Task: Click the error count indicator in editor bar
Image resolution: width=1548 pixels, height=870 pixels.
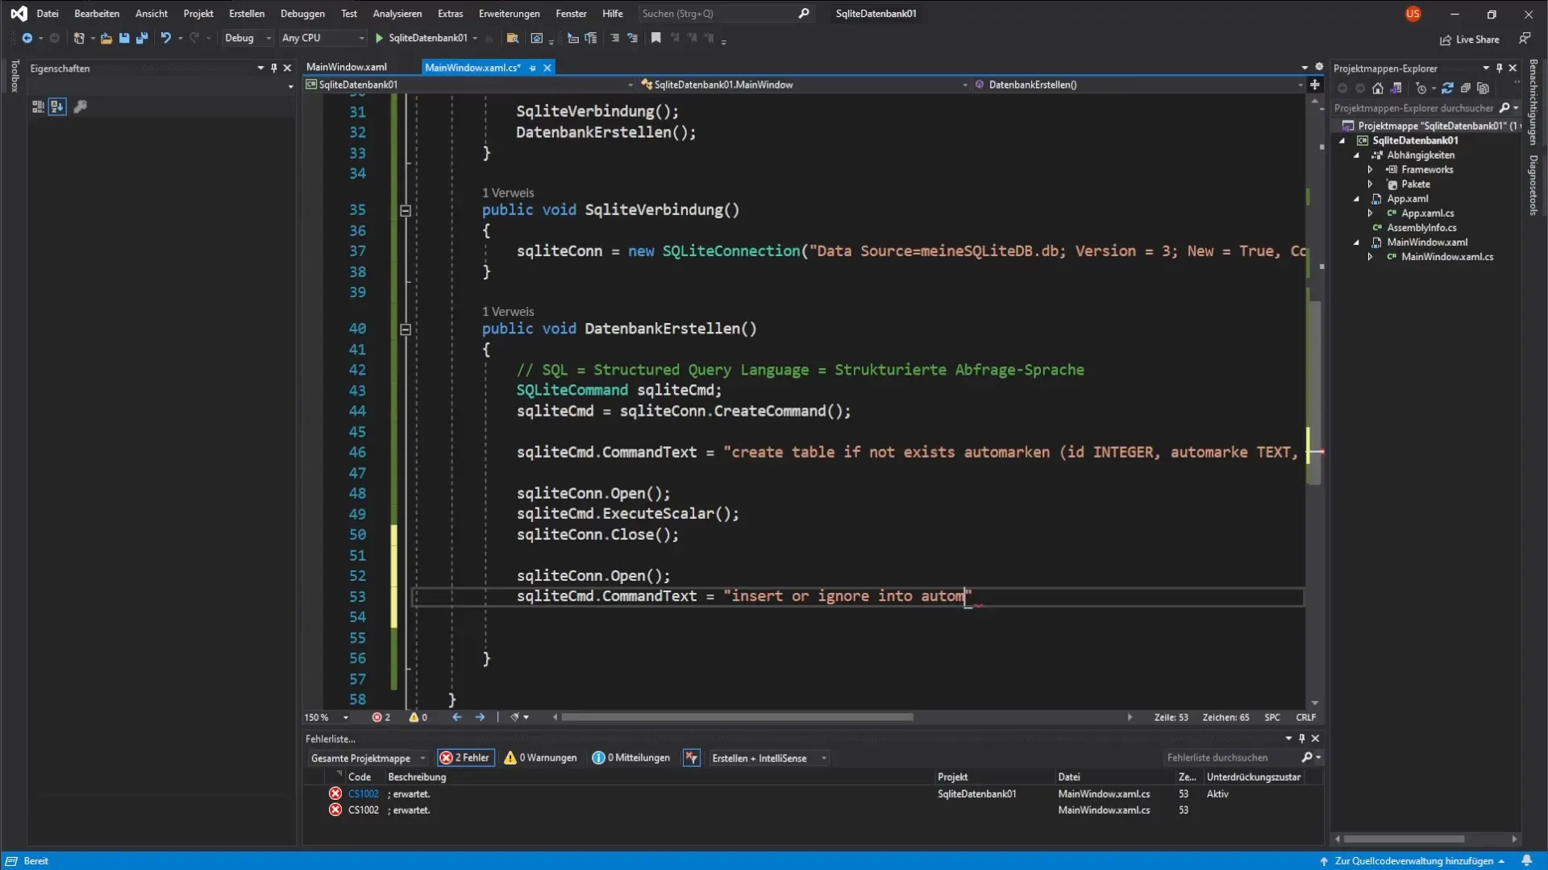Action: coord(381,718)
